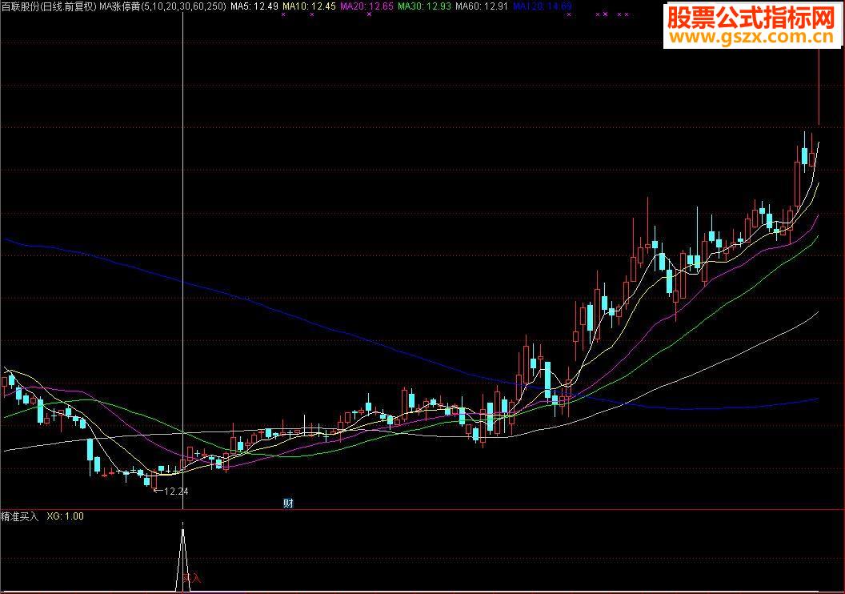Image resolution: width=845 pixels, height=594 pixels.
Task: Click the green MA30: 12.93 label
Action: [425, 6]
